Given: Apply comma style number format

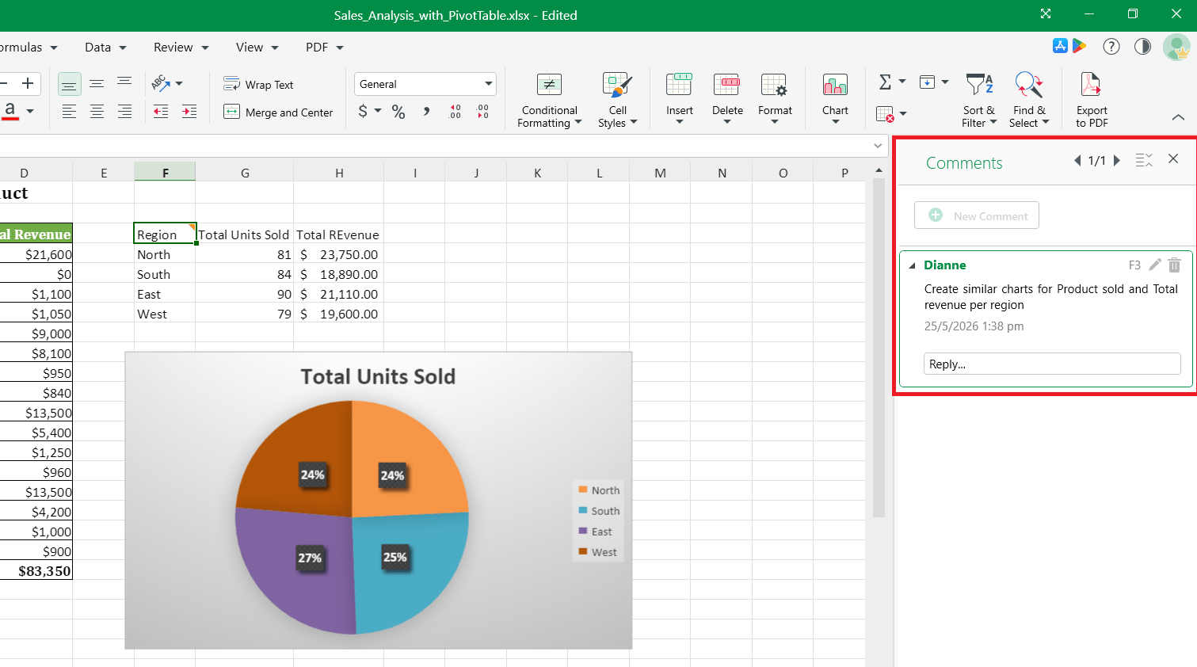Looking at the screenshot, I should click(426, 112).
